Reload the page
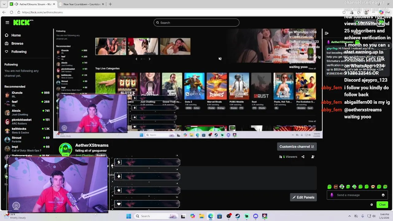Screen dimensions: 393x221 11,12
